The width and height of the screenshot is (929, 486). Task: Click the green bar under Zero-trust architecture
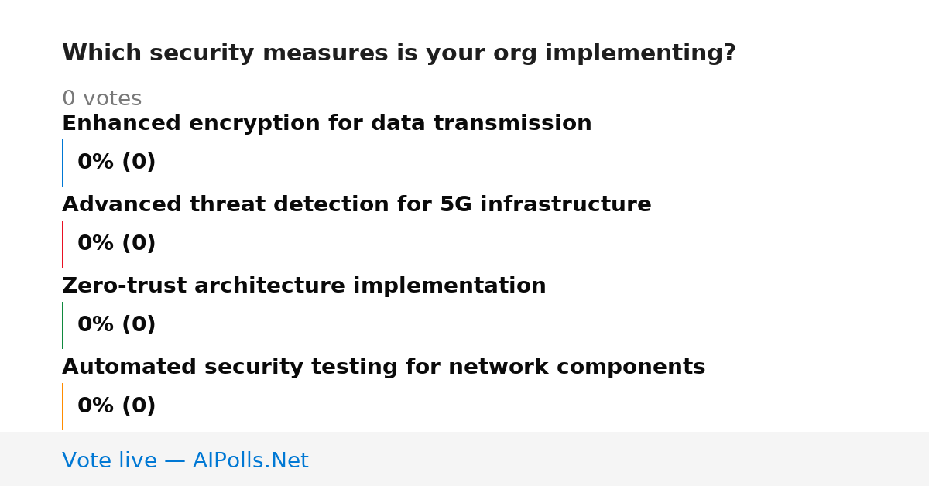point(62,325)
